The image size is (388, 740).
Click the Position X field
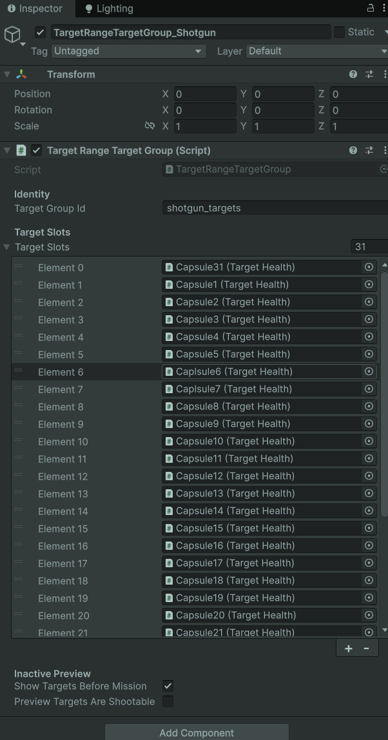[x=205, y=94]
